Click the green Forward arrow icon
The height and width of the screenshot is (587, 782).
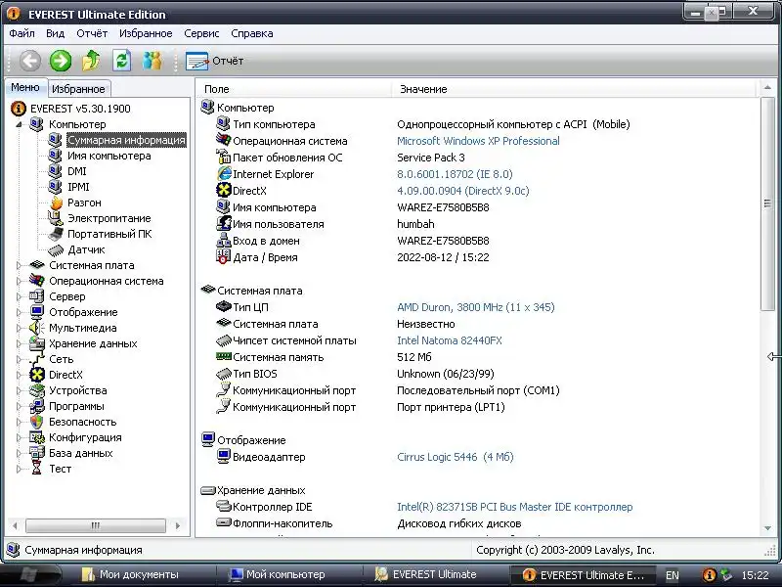(61, 61)
